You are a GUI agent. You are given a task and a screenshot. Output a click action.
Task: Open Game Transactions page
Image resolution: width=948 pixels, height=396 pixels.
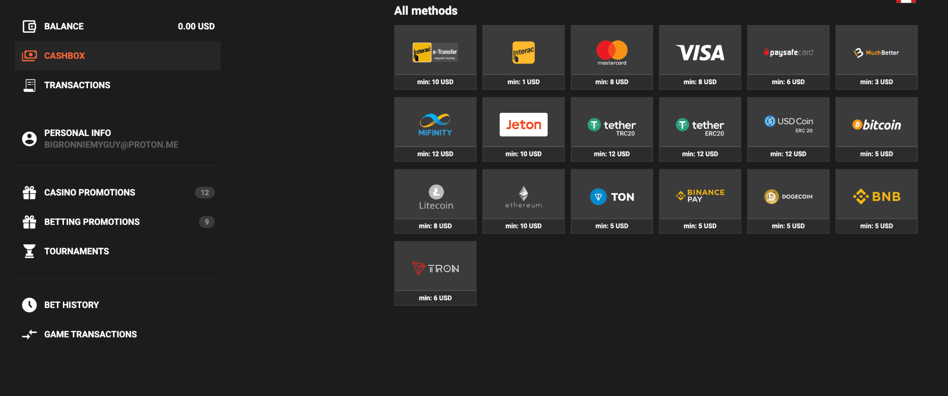click(118, 334)
